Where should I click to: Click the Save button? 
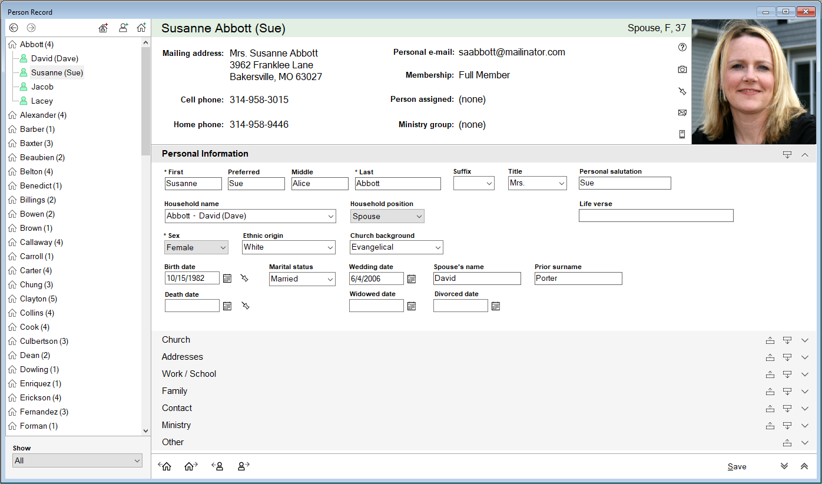737,466
